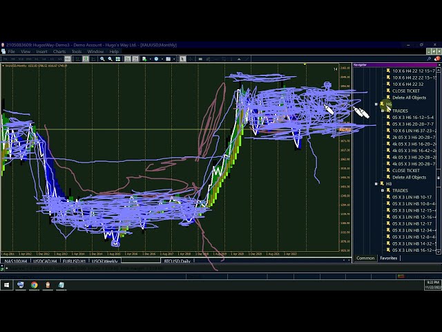The height and width of the screenshot is (332, 442).
Task: Select Delete All Objects script above H8
Action: 409,177
